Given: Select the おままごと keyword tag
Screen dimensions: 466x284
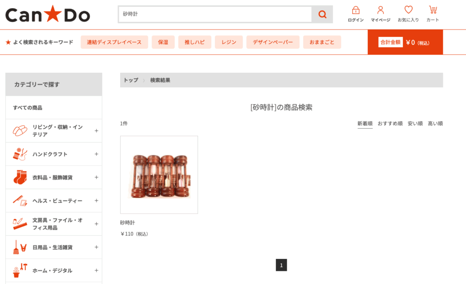Looking at the screenshot, I should coord(322,42).
